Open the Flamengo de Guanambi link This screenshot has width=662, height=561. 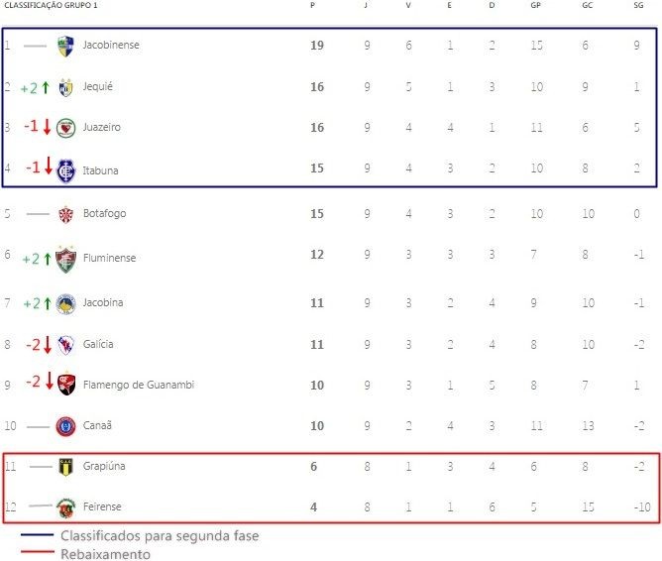pos(139,385)
